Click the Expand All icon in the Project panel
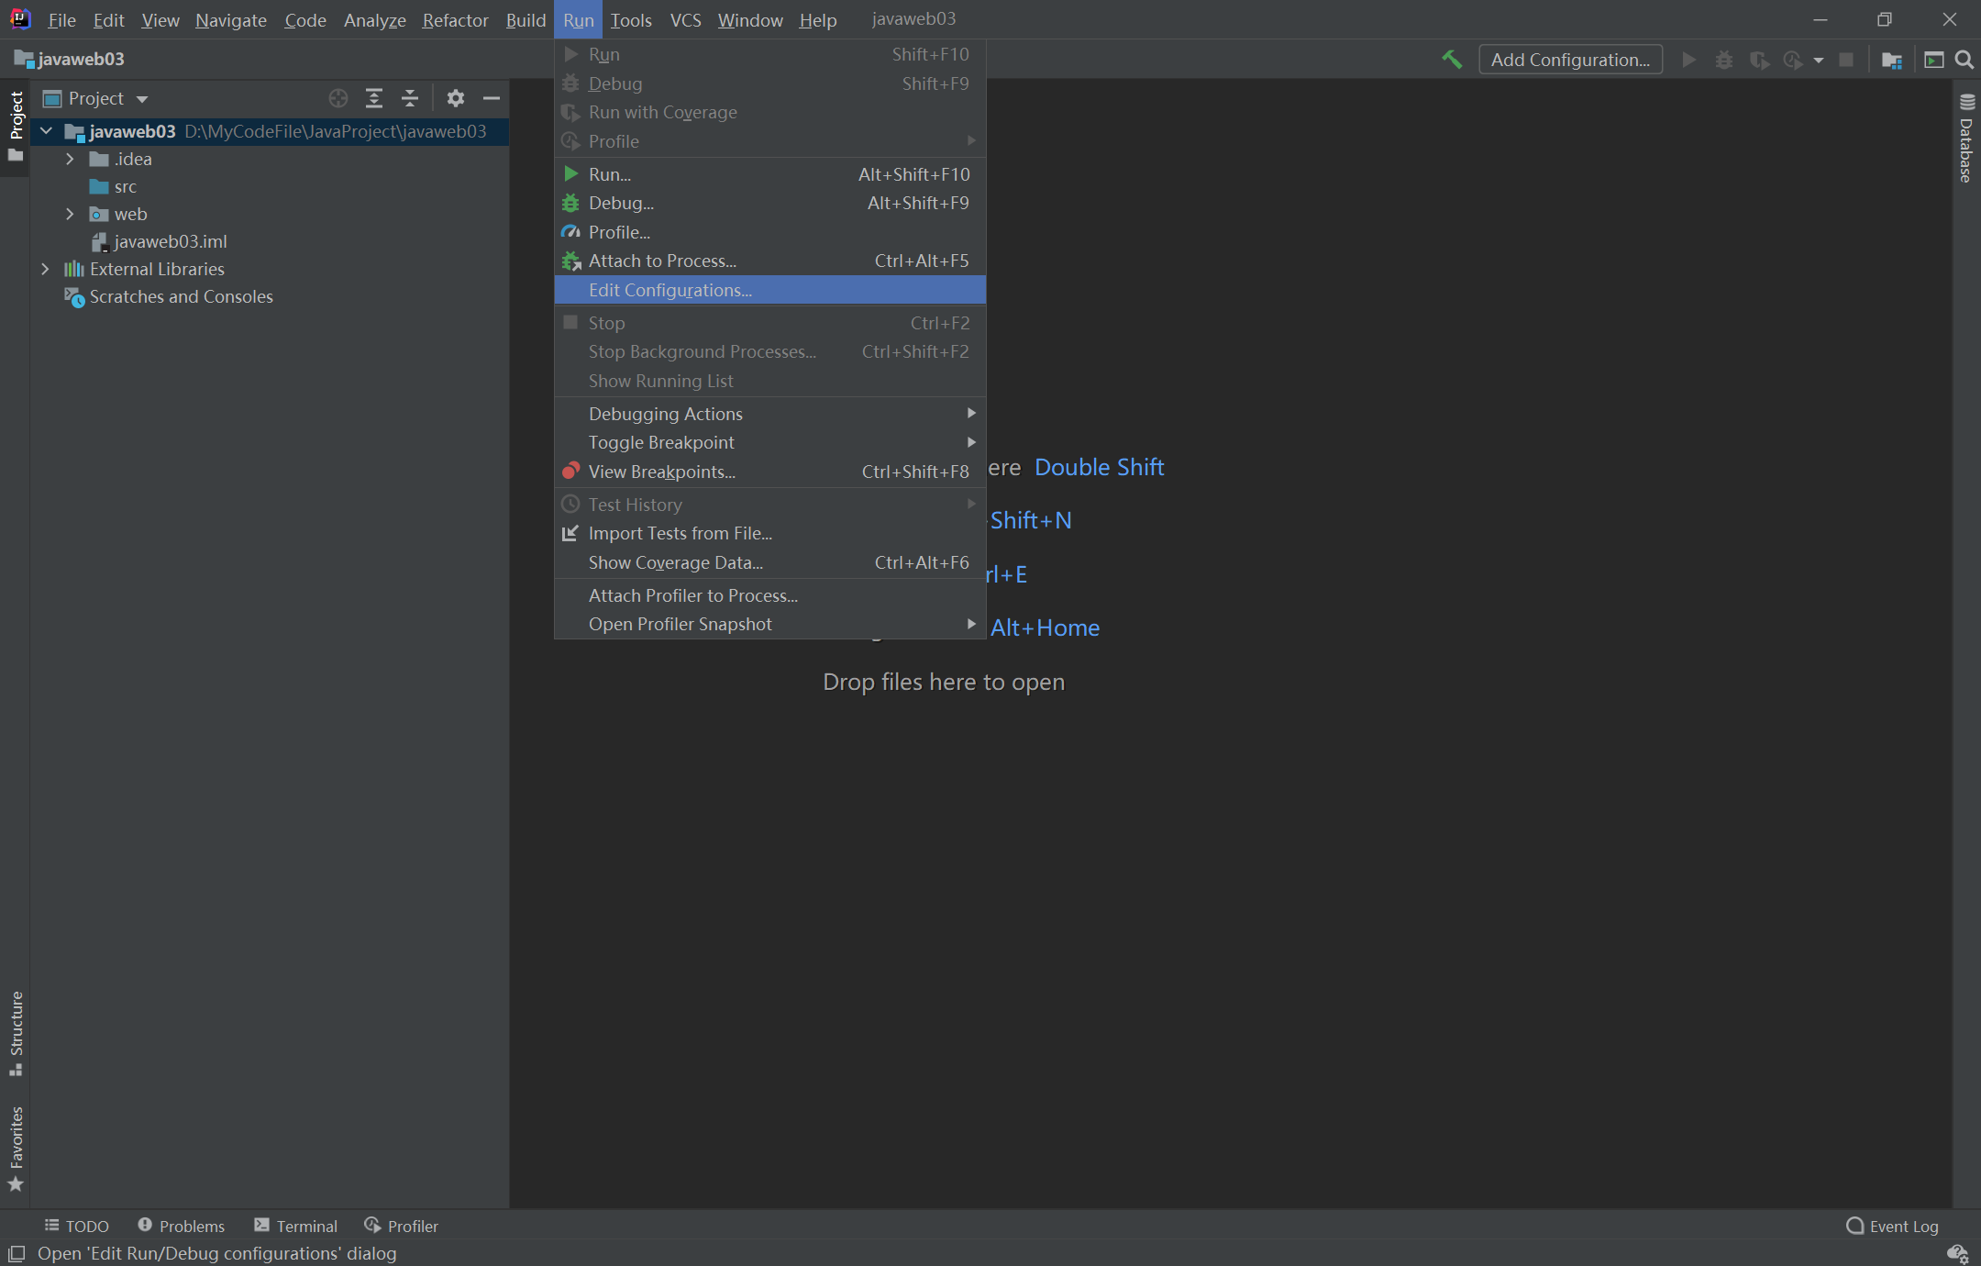This screenshot has width=1981, height=1266. tap(373, 98)
